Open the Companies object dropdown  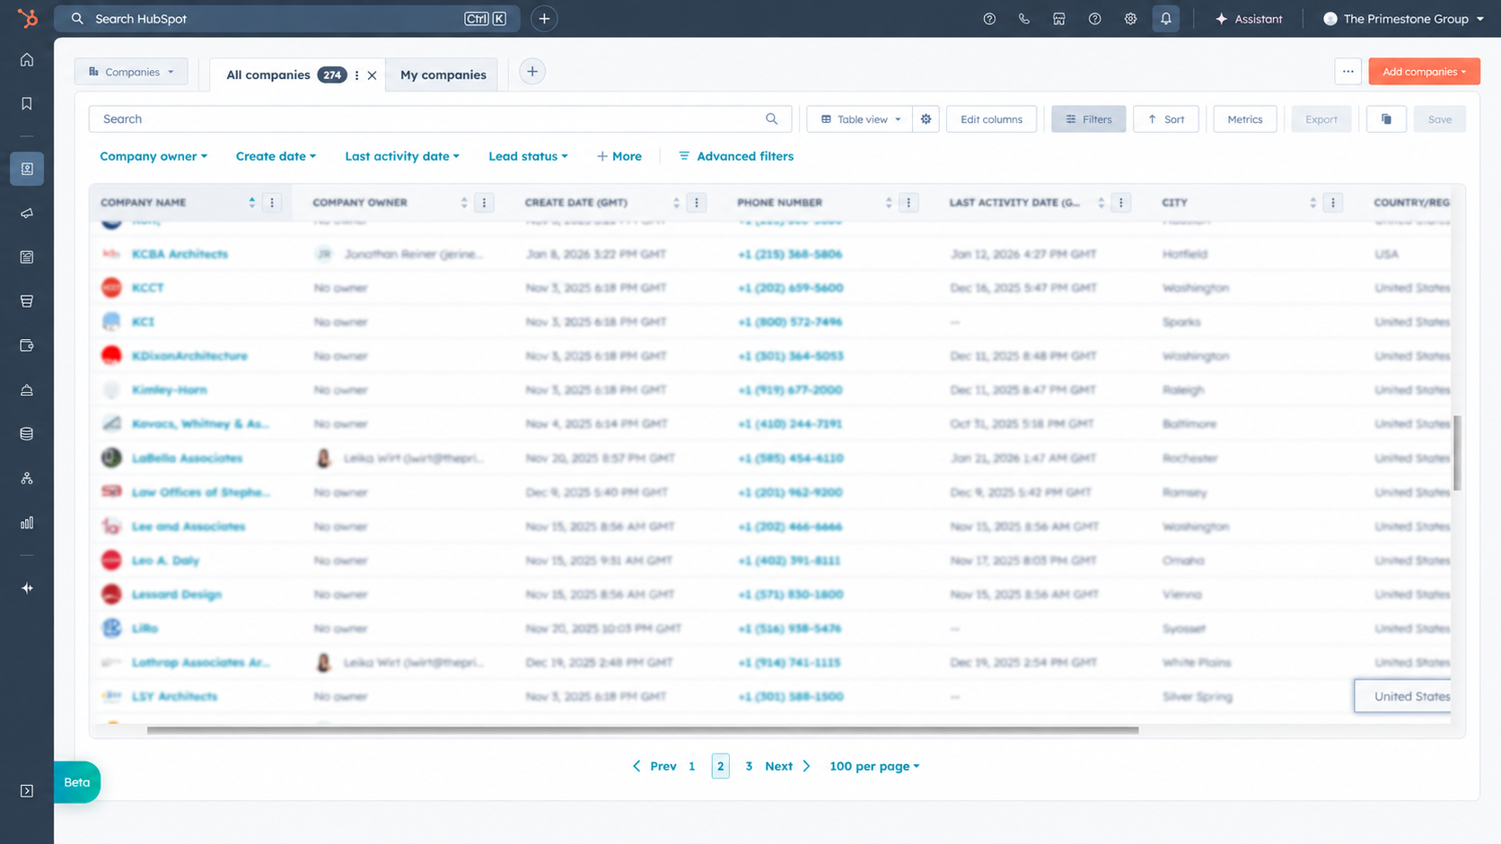[131, 72]
